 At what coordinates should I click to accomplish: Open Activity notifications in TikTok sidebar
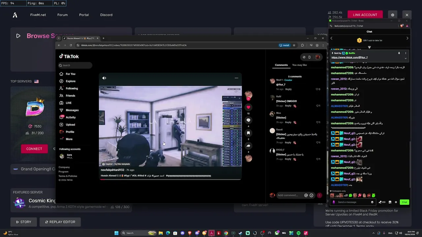[x=68, y=118]
